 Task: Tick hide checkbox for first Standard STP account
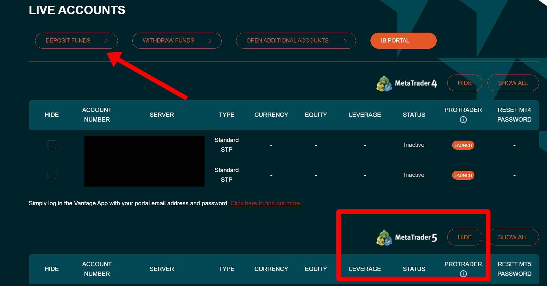(x=52, y=145)
